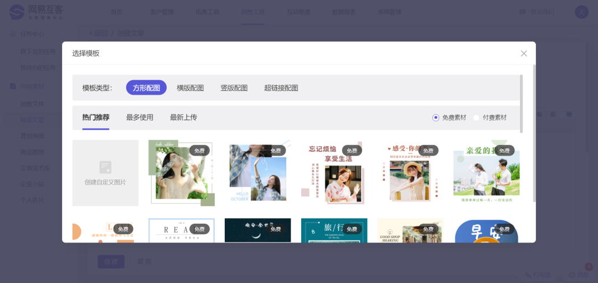Viewport: 598px width, 283px height.
Task: Choose the green-framed woman template
Action: point(182,173)
